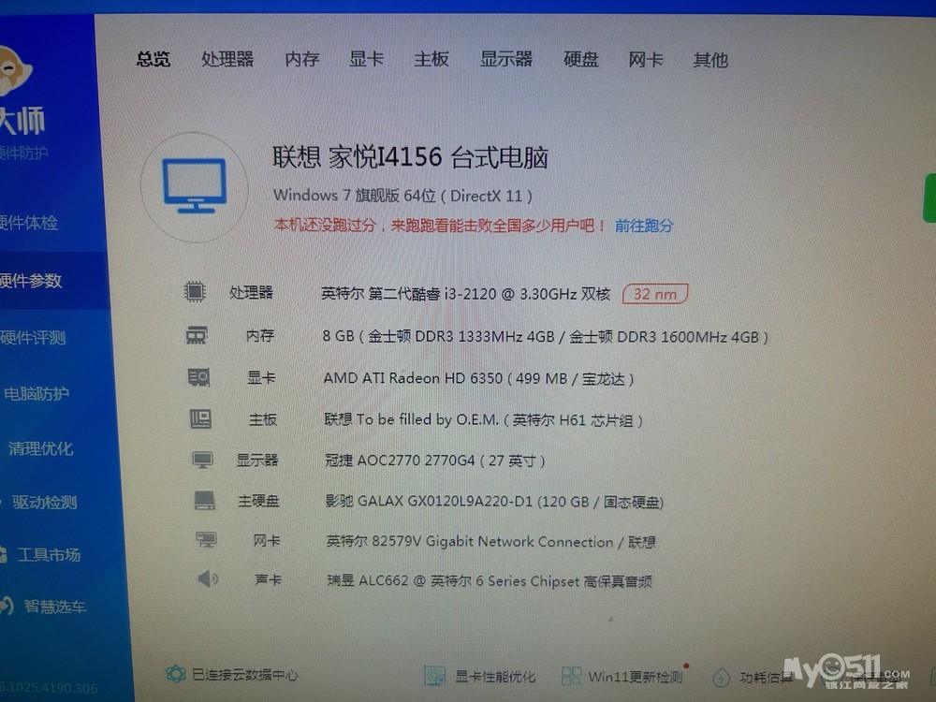Click the memory (内存) row icon
Image resolution: width=936 pixels, height=702 pixels.
(x=197, y=335)
